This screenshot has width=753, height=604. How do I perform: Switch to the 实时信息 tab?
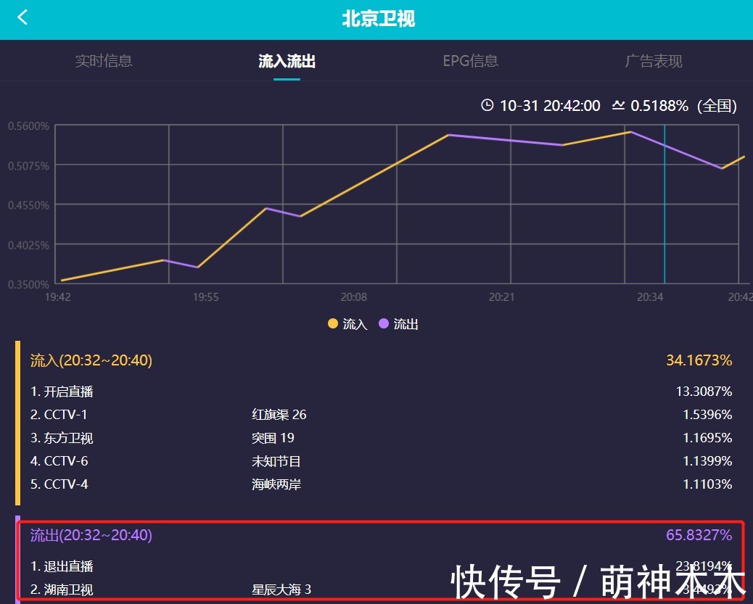(103, 61)
